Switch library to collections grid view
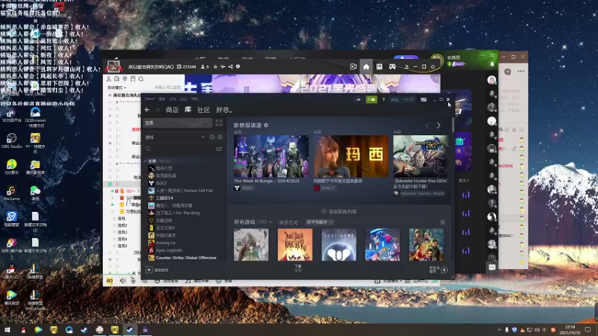This screenshot has width=598, height=336. [x=219, y=122]
